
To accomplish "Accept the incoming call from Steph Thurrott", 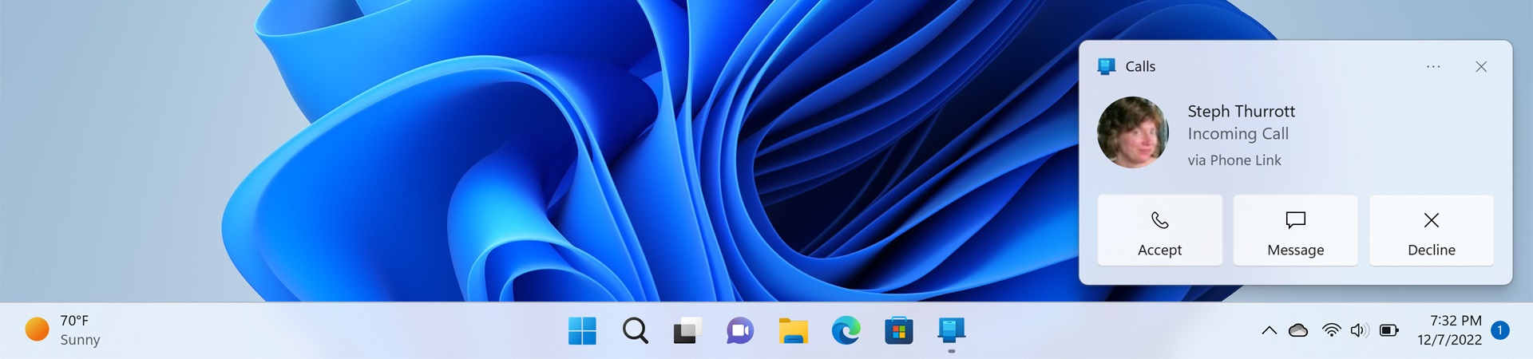I will point(1159,231).
